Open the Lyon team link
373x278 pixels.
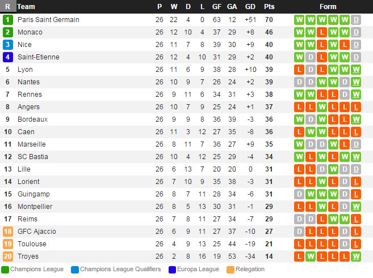(25, 70)
